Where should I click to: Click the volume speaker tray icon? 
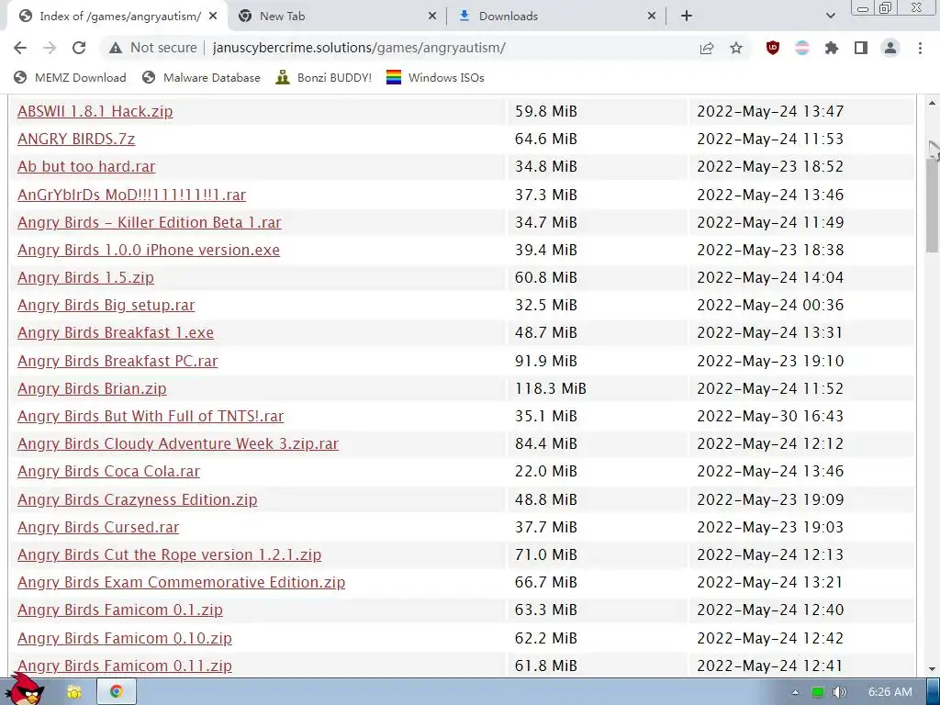pos(840,692)
